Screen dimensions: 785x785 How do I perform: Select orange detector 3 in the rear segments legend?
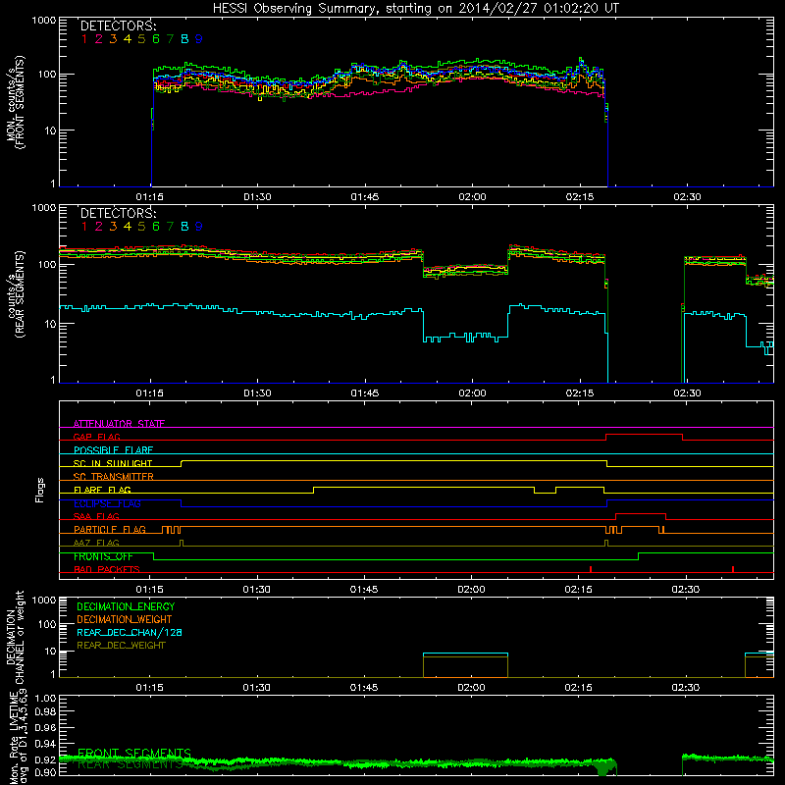(113, 227)
